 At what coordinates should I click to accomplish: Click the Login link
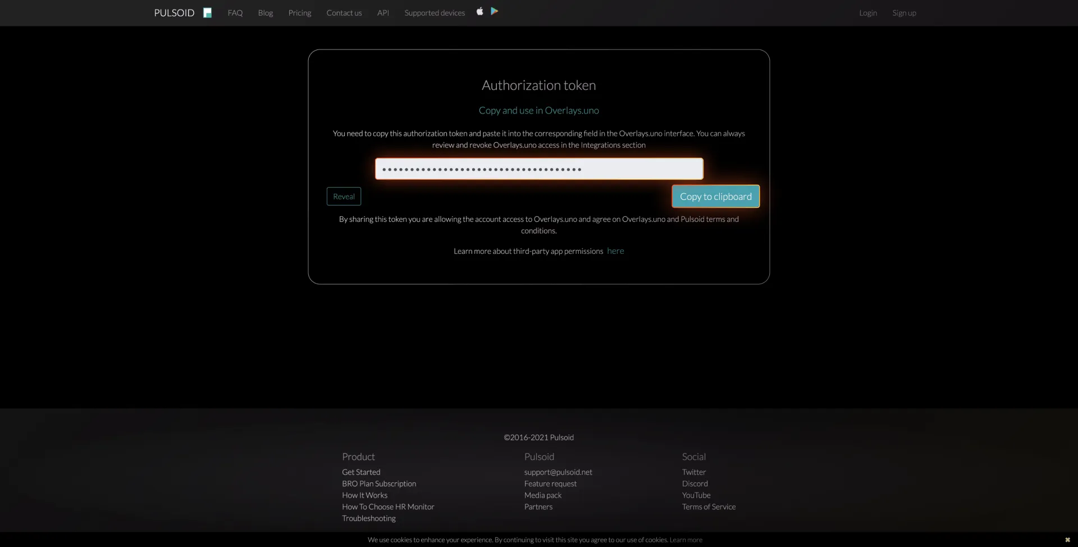tap(868, 13)
